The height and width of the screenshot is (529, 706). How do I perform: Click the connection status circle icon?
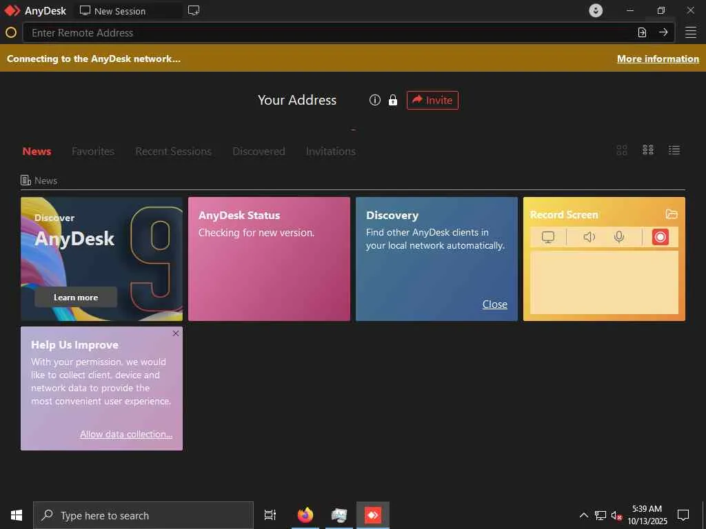pos(11,32)
